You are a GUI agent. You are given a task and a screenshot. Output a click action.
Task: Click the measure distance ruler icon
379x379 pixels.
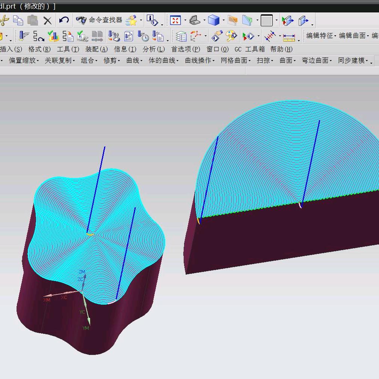click(x=288, y=36)
